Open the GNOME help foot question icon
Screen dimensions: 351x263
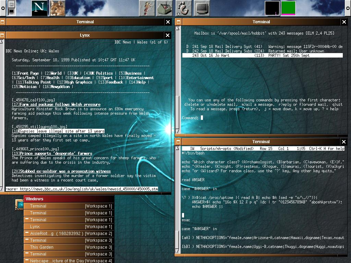click(x=147, y=8)
